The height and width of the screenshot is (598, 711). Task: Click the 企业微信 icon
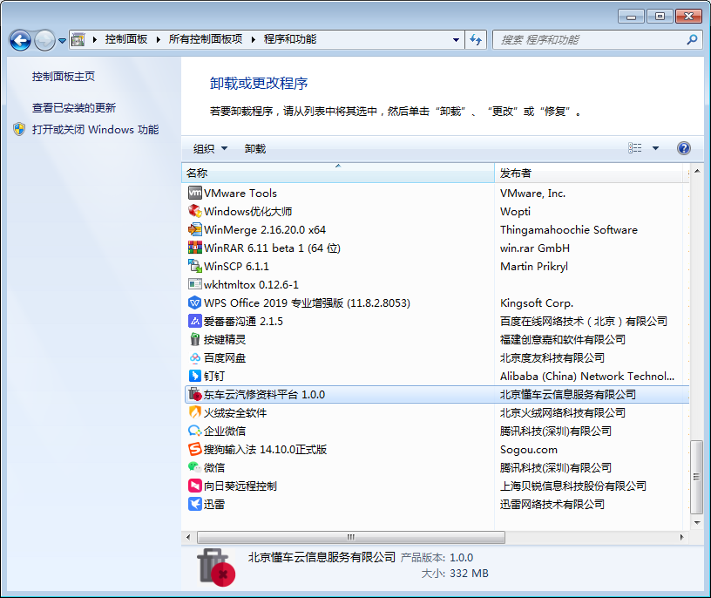click(194, 431)
